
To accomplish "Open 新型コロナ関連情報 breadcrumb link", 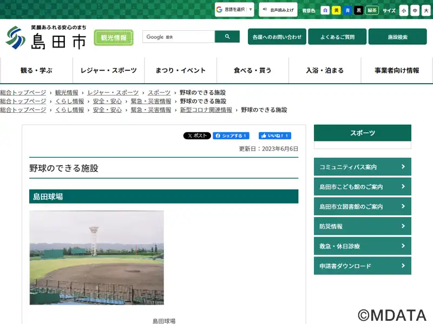I will click(206, 110).
